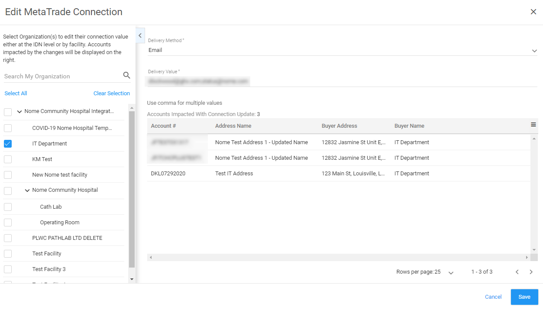Select the Test Facility 3 label
Screen dimensions: 543x310
click(x=49, y=269)
